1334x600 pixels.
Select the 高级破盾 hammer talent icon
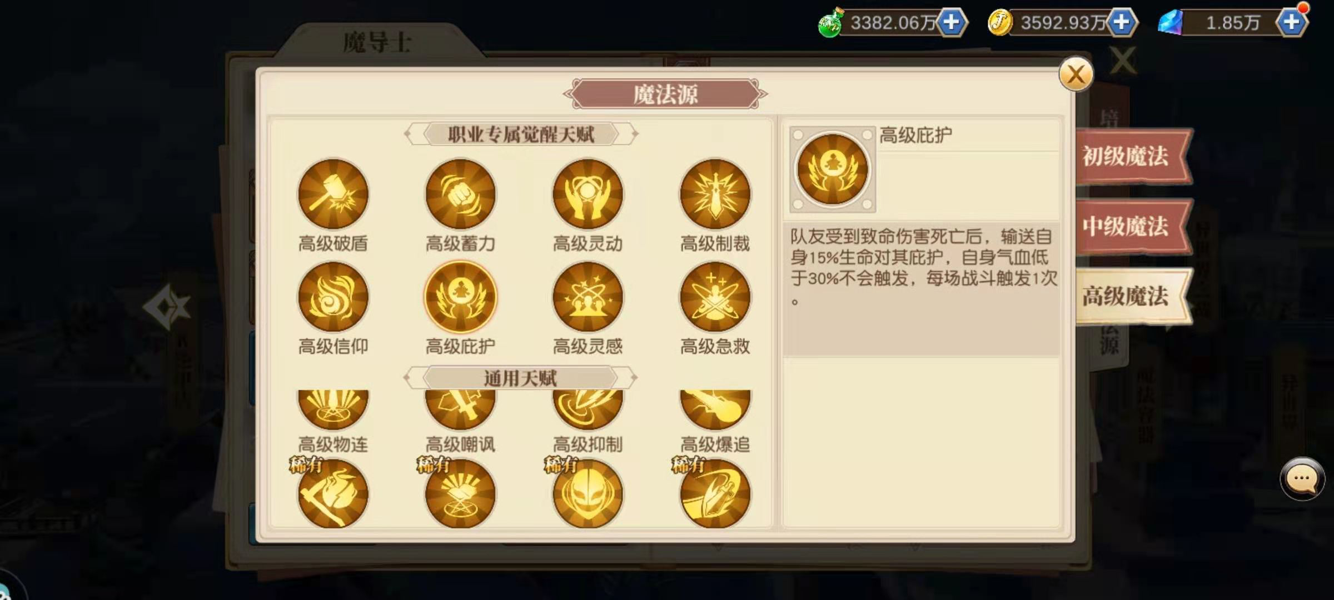tap(333, 194)
